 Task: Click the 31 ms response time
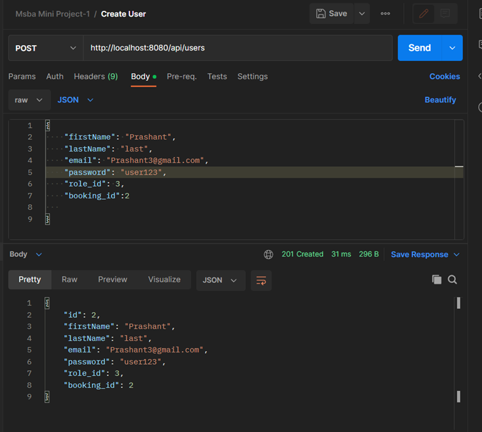[x=341, y=254]
